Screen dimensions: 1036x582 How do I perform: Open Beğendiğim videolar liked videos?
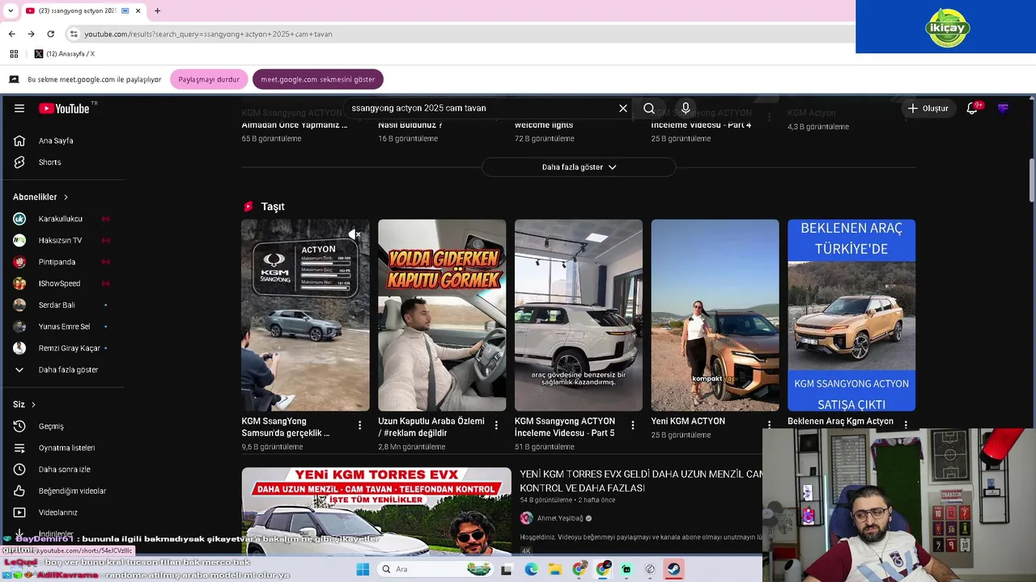(72, 491)
